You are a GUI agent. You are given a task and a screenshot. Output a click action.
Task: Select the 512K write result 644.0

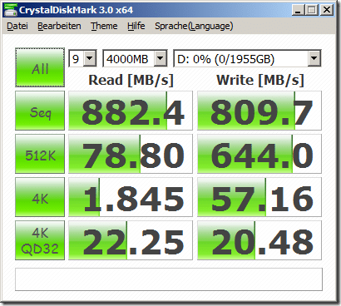(259, 154)
